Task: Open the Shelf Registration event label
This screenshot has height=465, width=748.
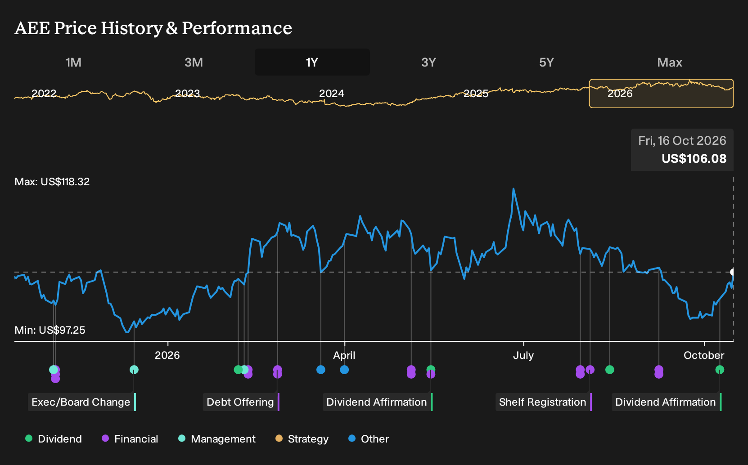Action: pos(543,402)
